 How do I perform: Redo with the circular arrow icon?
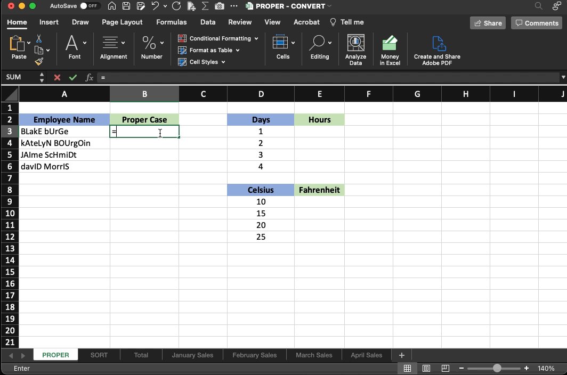point(176,6)
